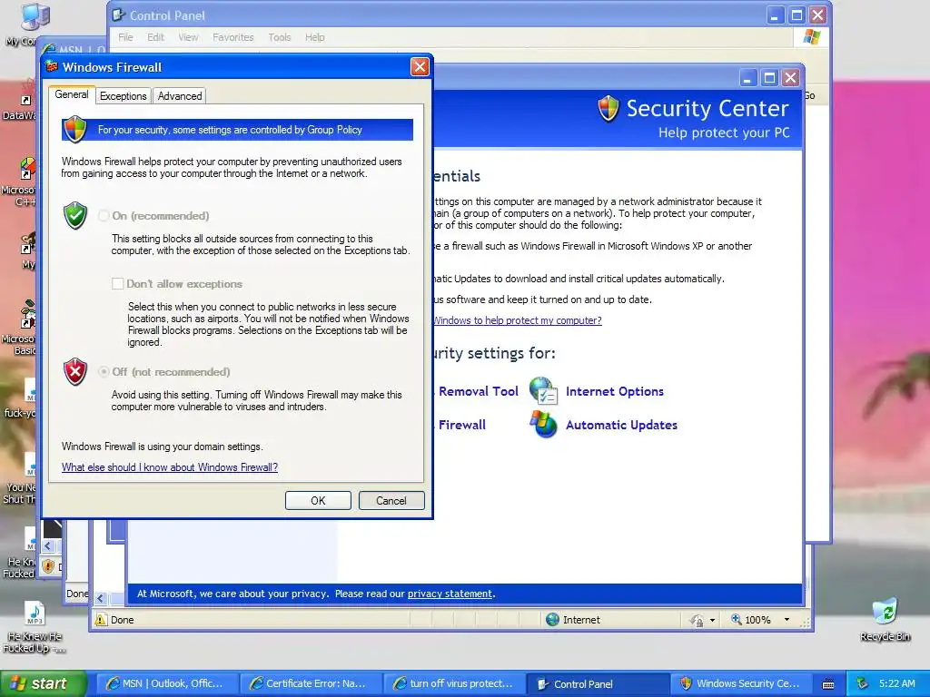This screenshot has width=930, height=697.
Task: Minimize the Security Center window
Action: pos(747,78)
